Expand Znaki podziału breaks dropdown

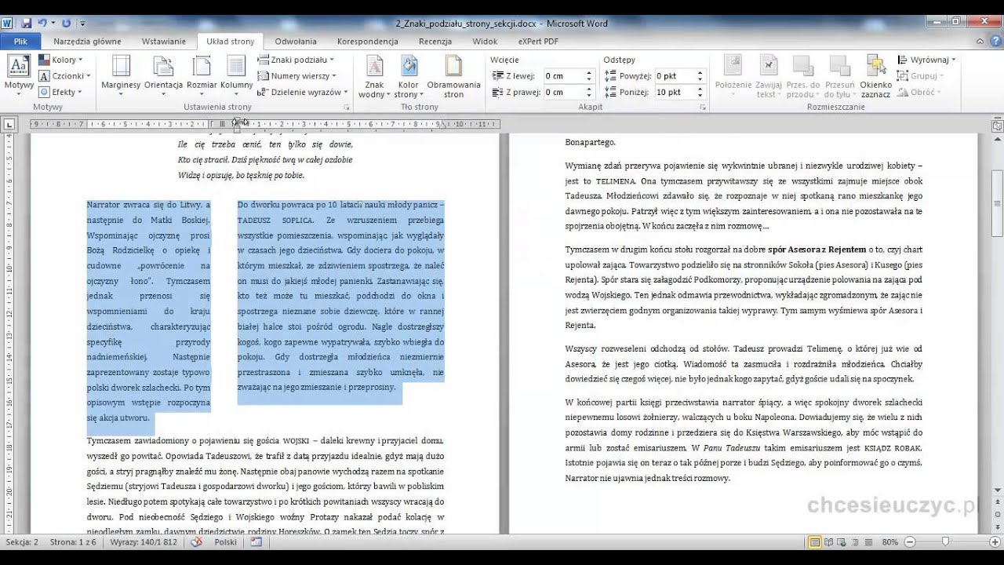(x=296, y=60)
